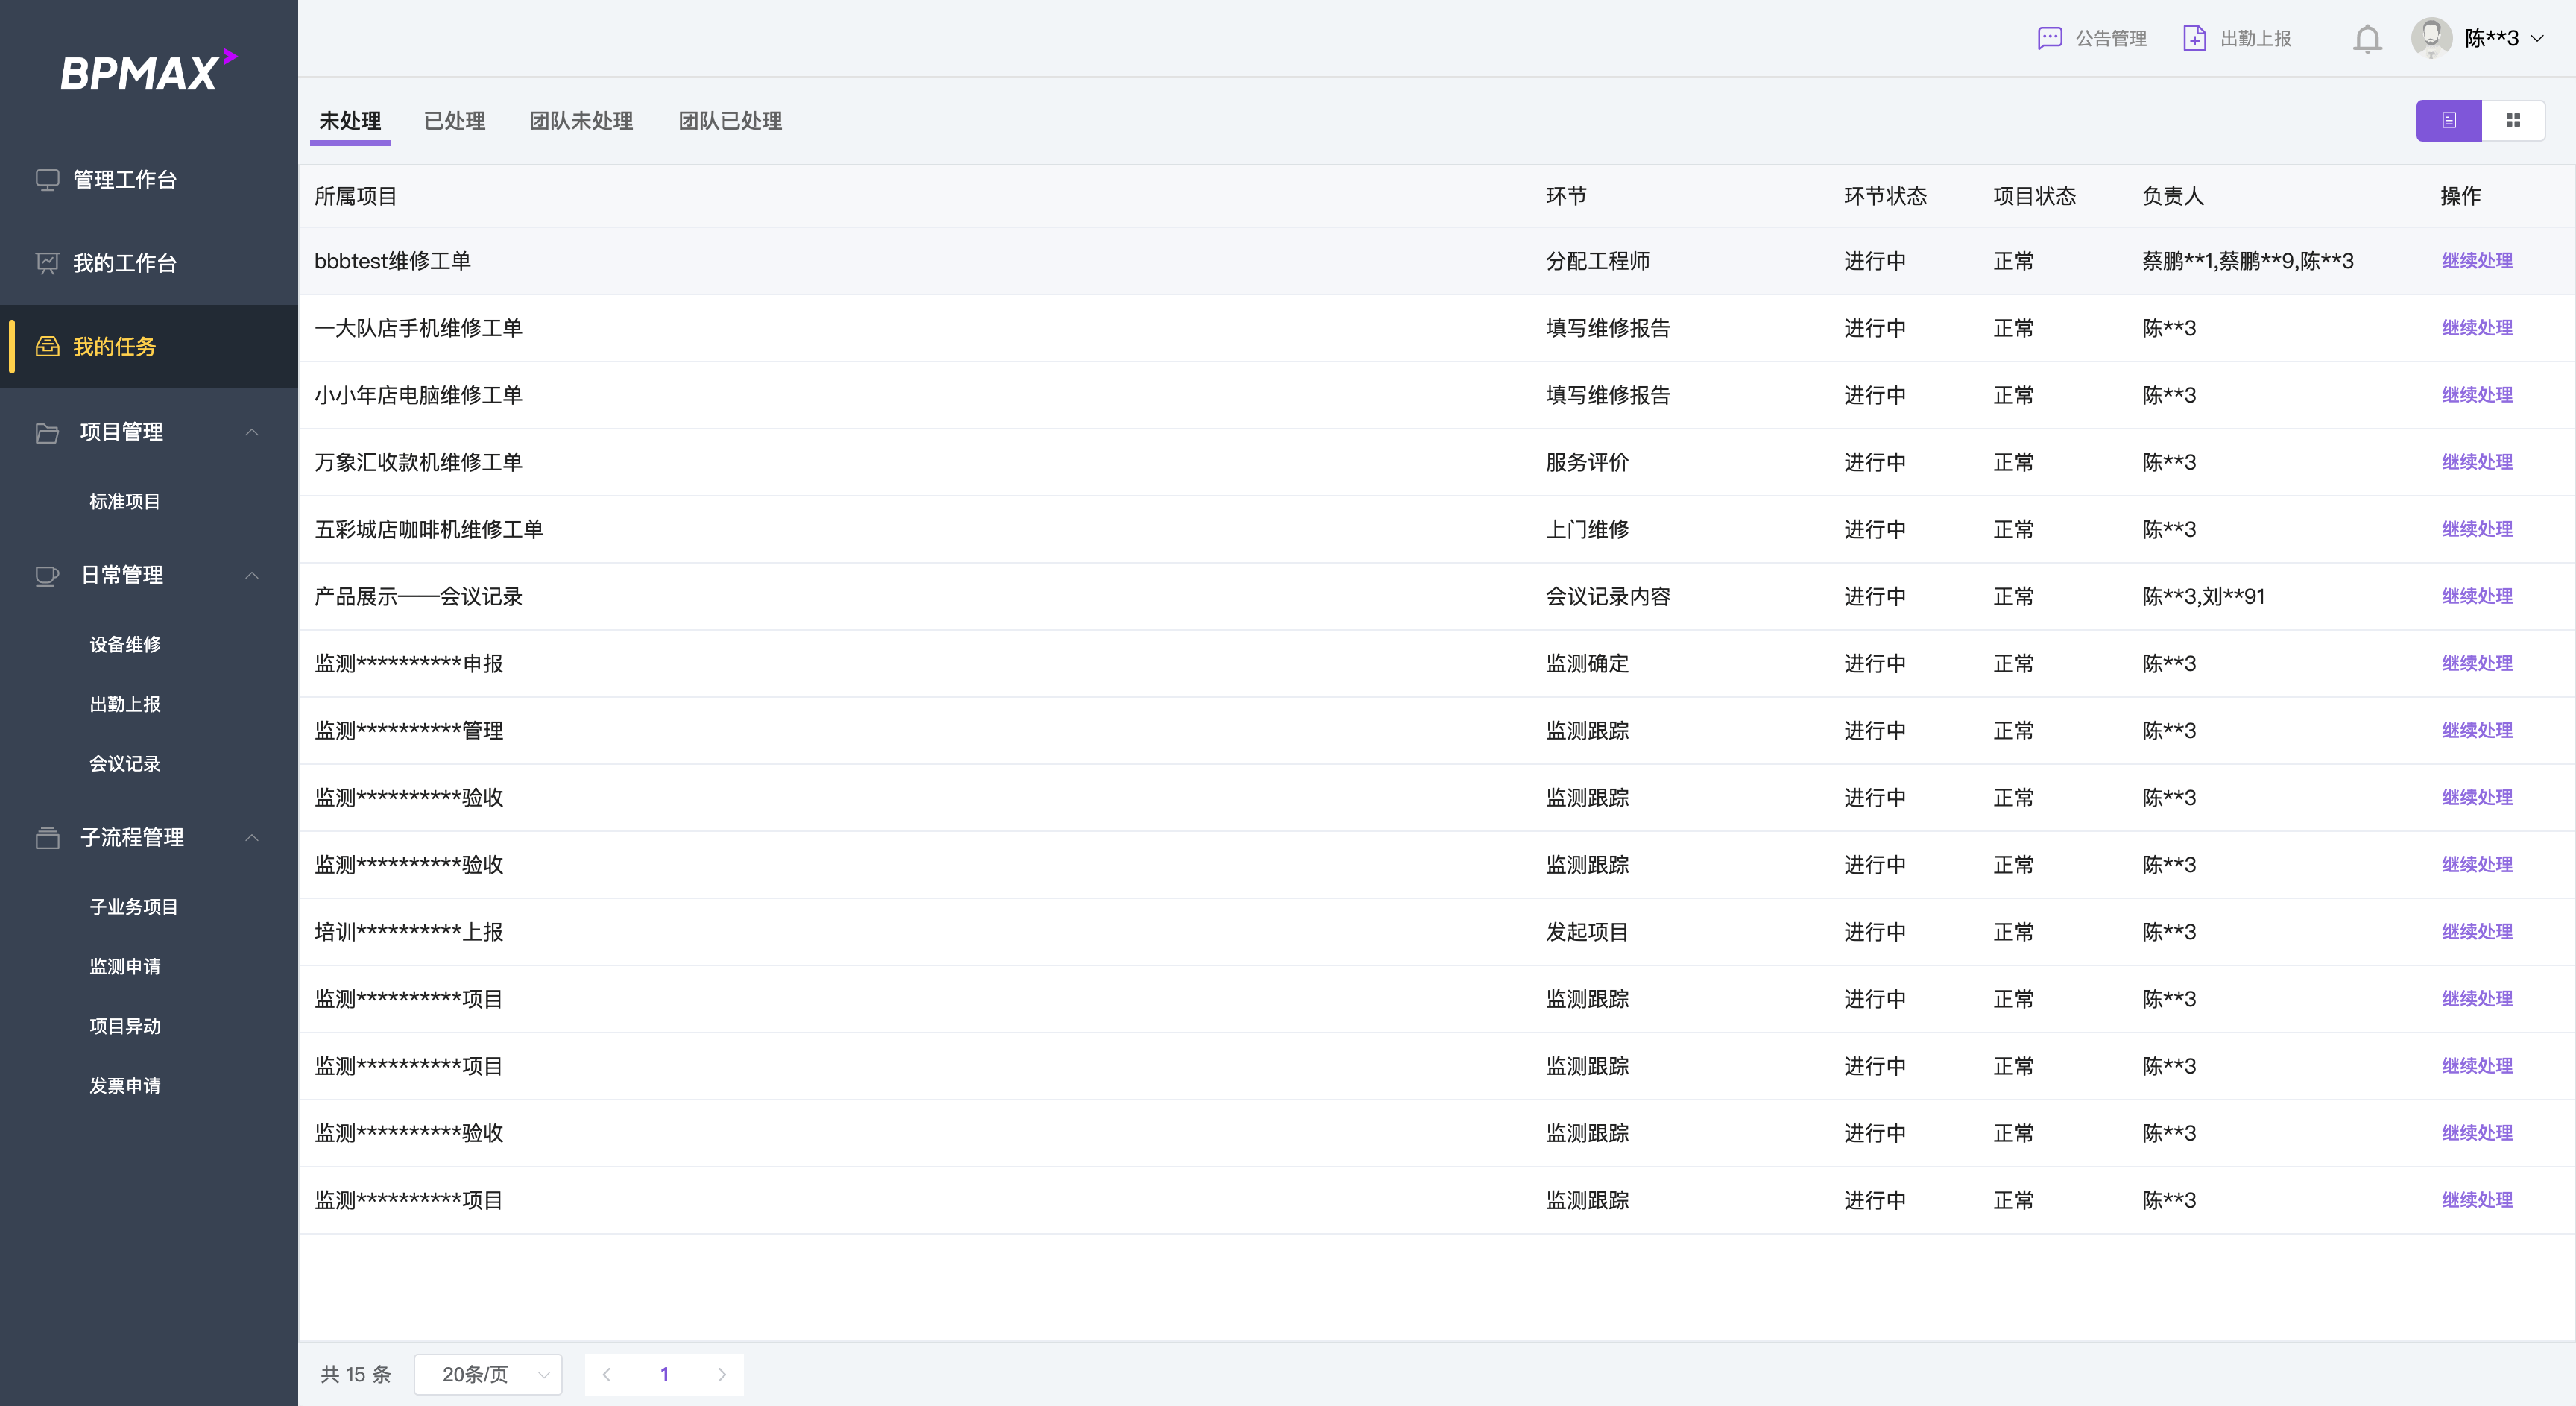The width and height of the screenshot is (2576, 1406).
Task: Go to previous page arrow
Action: coord(606,1374)
